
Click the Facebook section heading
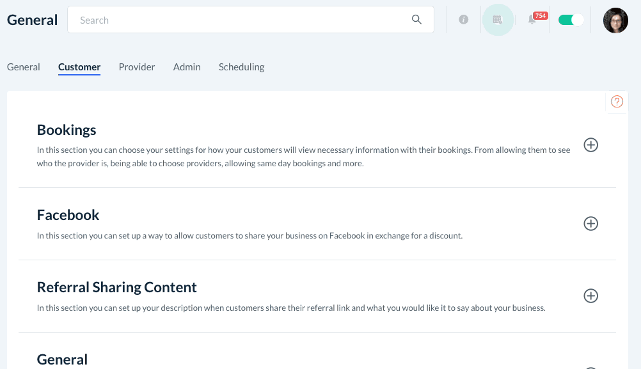68,215
